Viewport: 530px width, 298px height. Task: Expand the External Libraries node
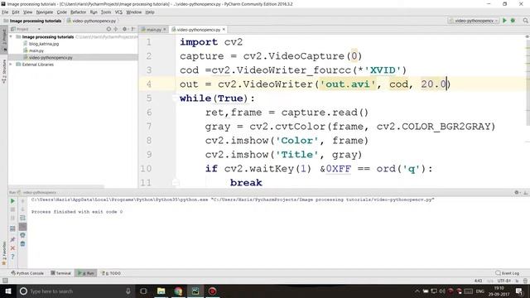point(11,65)
